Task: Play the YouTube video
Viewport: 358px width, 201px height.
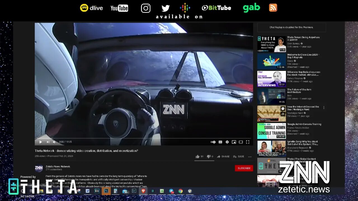Action: coord(41,142)
